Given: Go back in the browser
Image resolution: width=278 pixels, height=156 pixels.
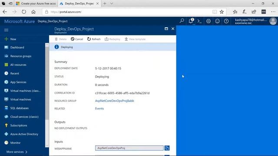Looking at the screenshot, I should pyautogui.click(x=5, y=12).
